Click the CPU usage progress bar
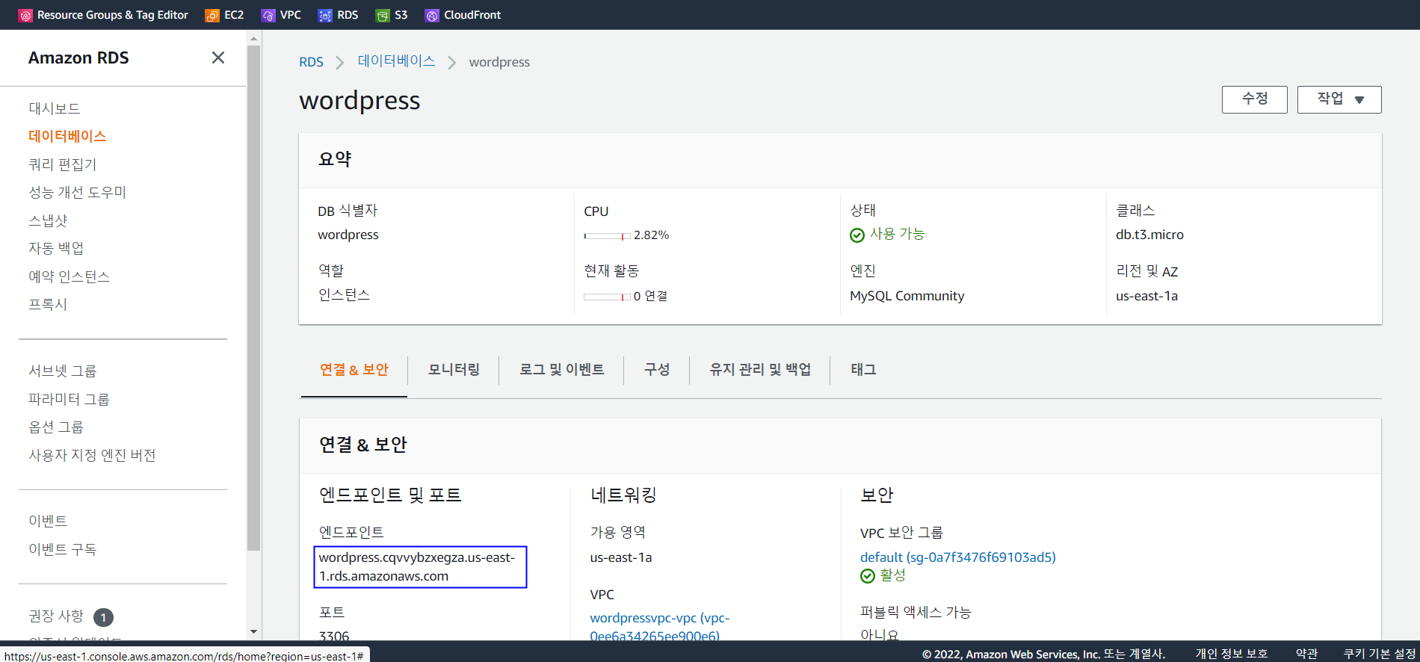 pos(607,236)
